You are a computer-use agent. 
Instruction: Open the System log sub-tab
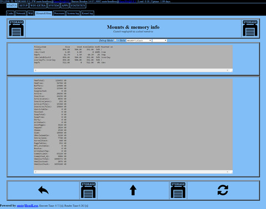73,13
